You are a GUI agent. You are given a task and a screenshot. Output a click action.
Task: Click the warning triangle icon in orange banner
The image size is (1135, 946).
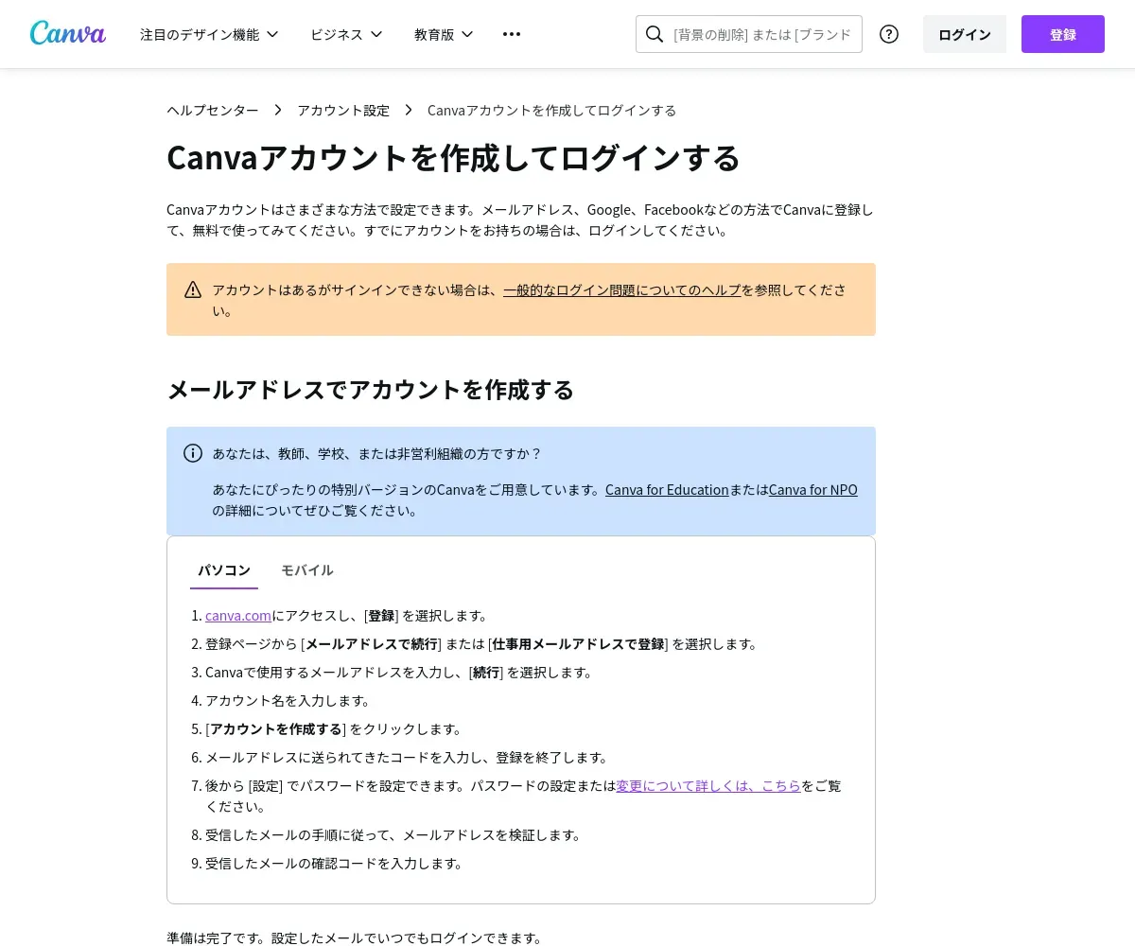tap(193, 289)
